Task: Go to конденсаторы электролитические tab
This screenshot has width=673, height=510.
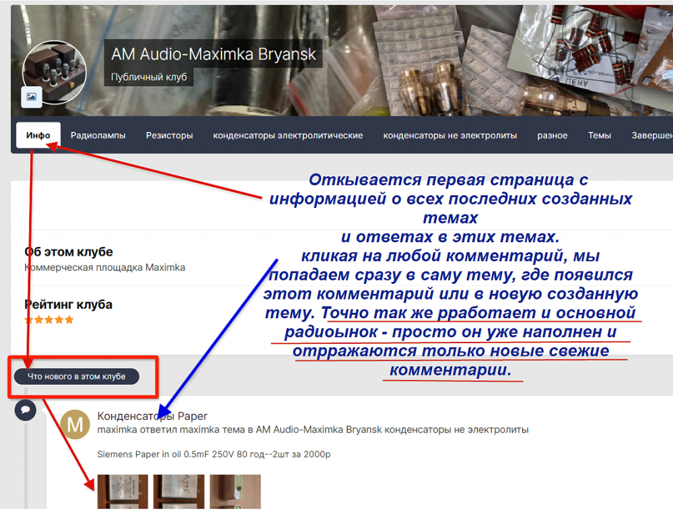Action: 288,135
